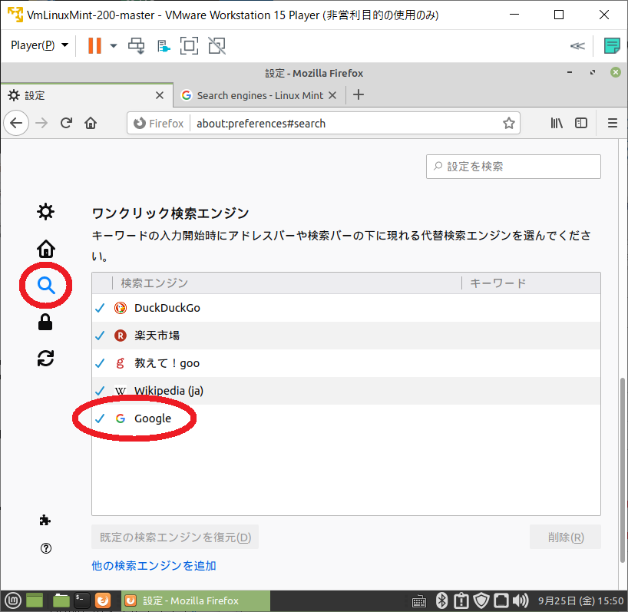Screen dimensions: 628x612
Task: Enter full screen mode in VMware
Action: pos(189,45)
